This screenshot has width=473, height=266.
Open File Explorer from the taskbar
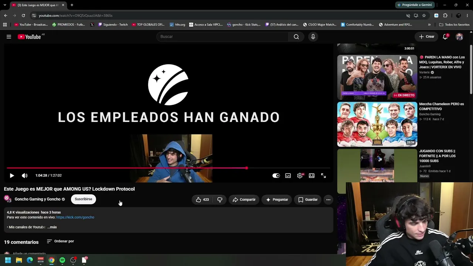pos(19,260)
